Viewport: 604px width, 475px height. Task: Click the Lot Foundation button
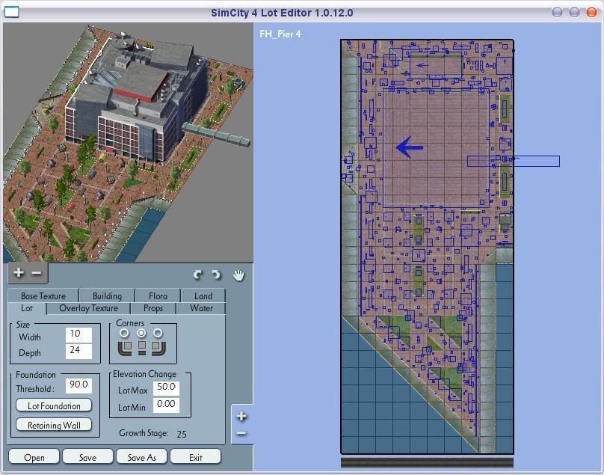click(x=54, y=405)
